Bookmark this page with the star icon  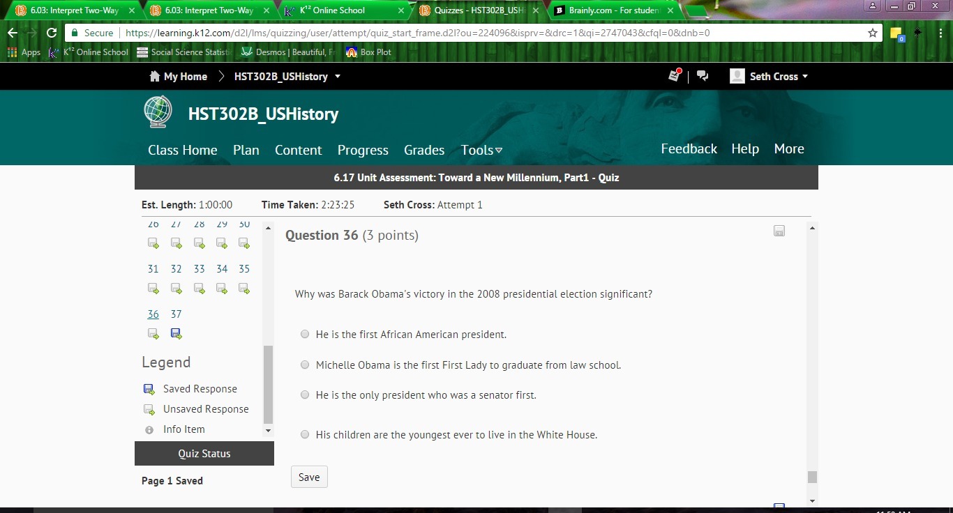tap(872, 33)
